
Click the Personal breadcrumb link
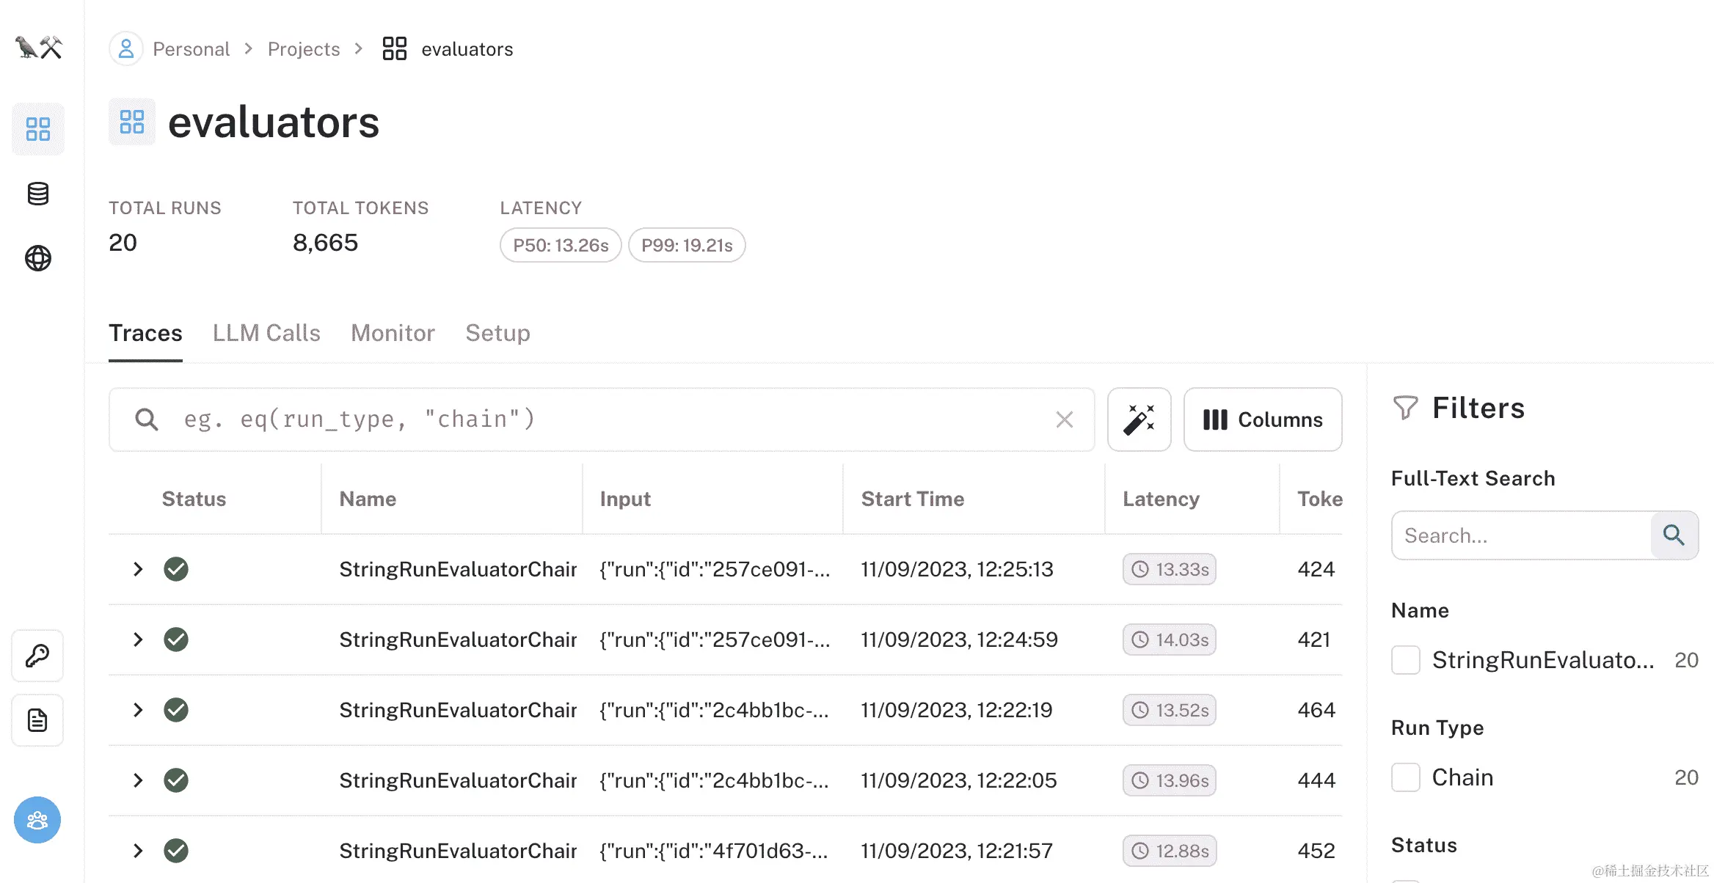[x=191, y=49]
